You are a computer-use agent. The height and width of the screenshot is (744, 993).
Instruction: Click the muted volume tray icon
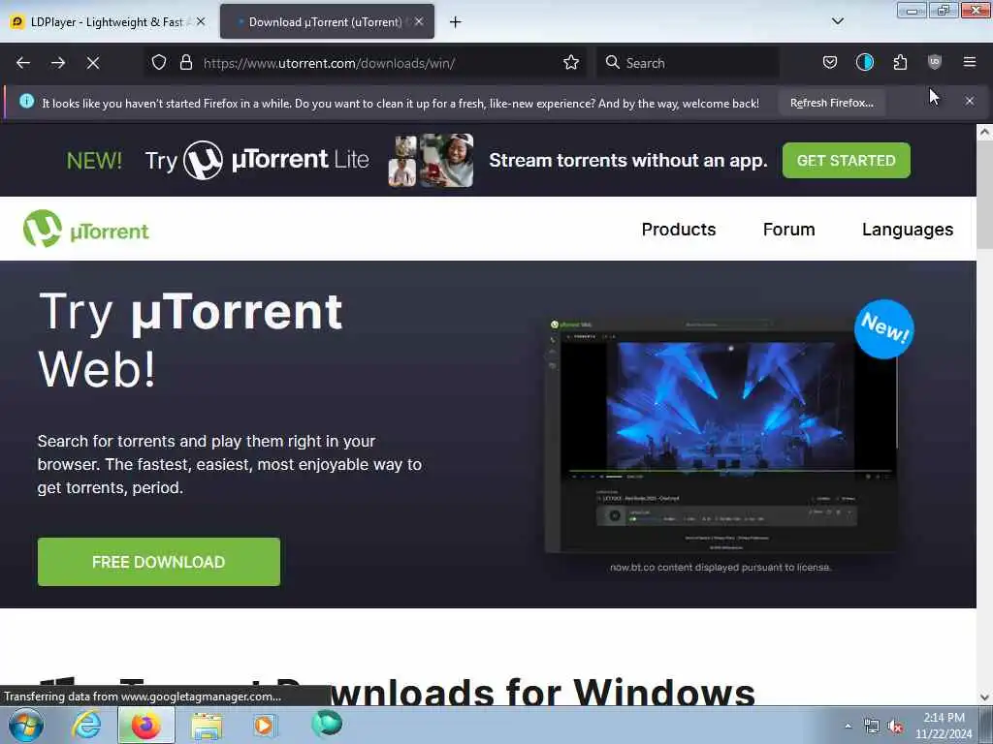click(x=895, y=727)
